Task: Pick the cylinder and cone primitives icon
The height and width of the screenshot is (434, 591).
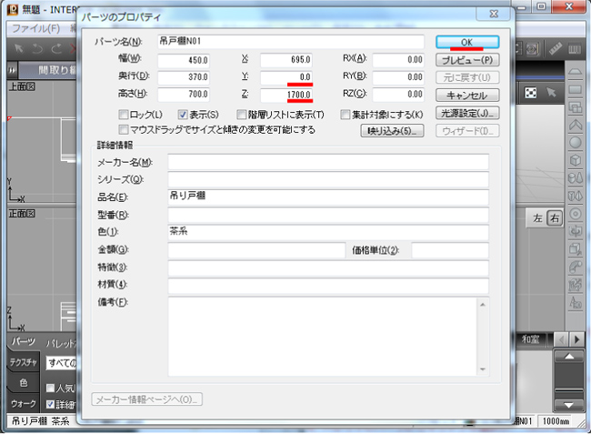Action: pyautogui.click(x=576, y=177)
